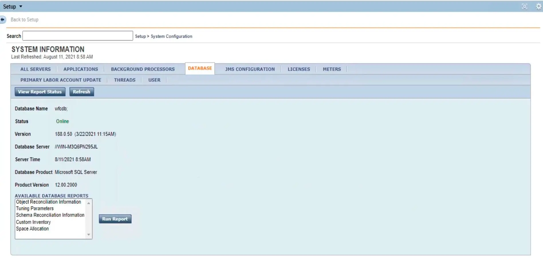Image resolution: width=543 pixels, height=269 pixels.
Task: Select the Threads tab
Action: tap(125, 80)
